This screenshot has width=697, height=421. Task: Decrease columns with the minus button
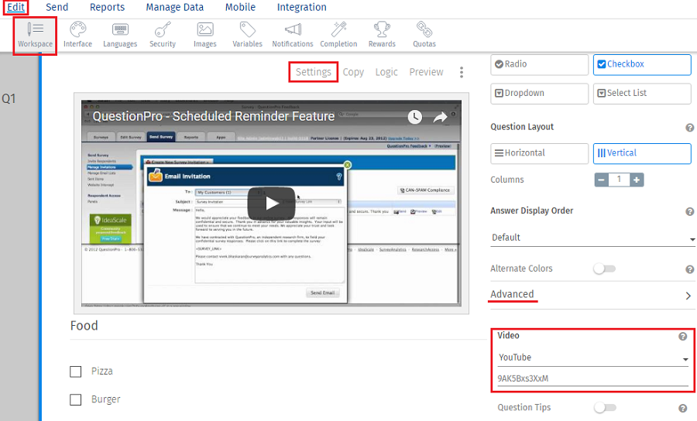(602, 180)
